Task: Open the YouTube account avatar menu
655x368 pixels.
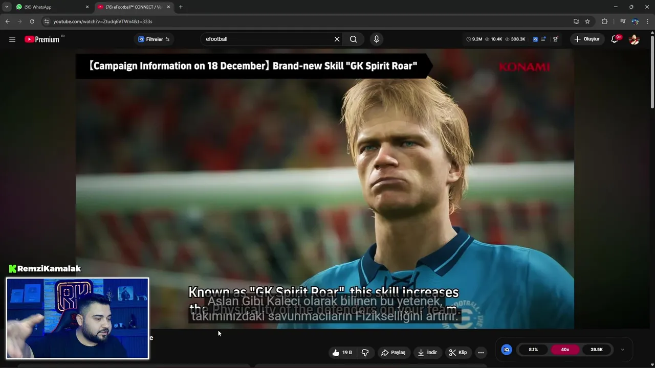Action: (x=634, y=39)
